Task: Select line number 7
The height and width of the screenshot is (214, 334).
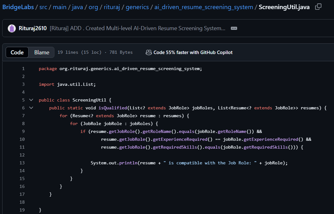Action: (x=23, y=116)
